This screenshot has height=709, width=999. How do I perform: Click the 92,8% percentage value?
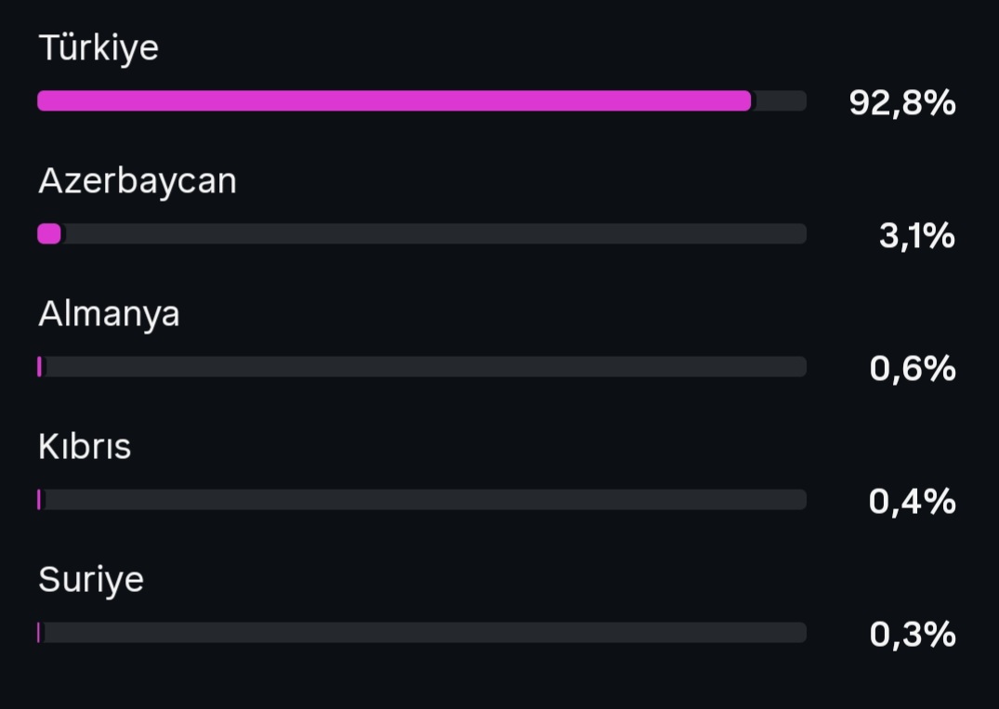[902, 102]
